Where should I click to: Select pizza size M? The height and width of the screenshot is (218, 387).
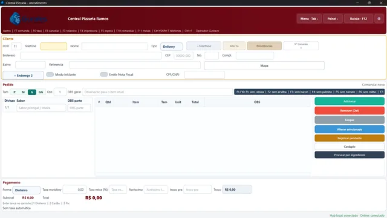[x=23, y=92]
